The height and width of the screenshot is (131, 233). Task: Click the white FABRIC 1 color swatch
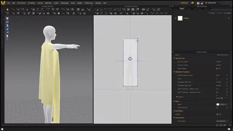(x=180, y=18)
